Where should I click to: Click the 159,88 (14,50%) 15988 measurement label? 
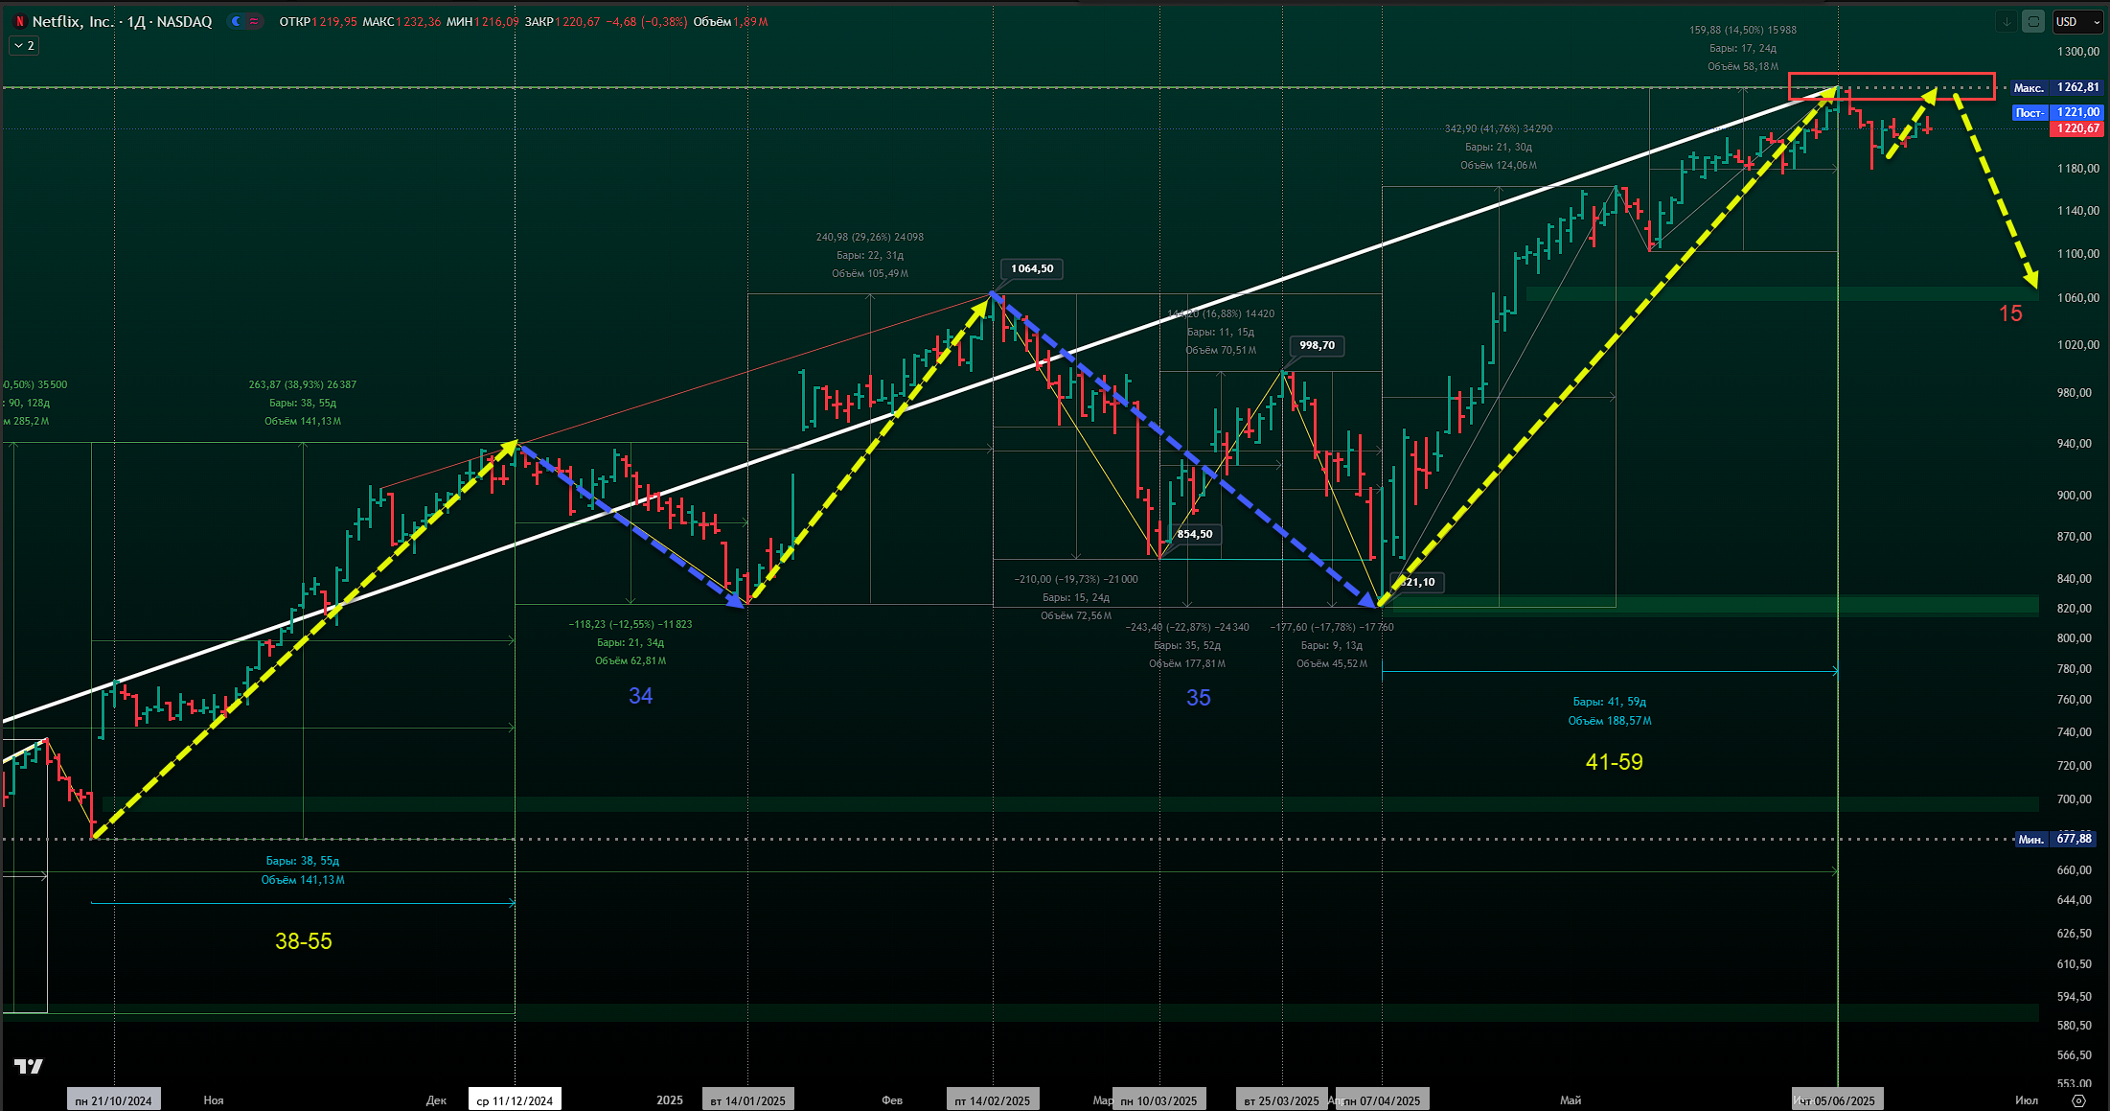point(1743,30)
